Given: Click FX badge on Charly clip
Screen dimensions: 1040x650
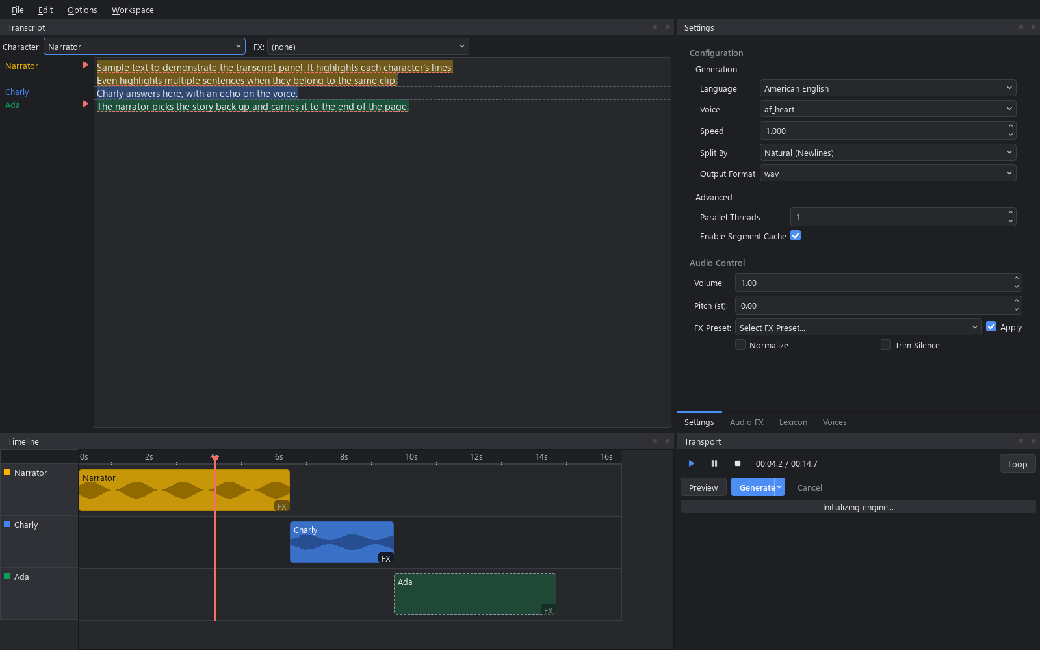Looking at the screenshot, I should point(386,558).
